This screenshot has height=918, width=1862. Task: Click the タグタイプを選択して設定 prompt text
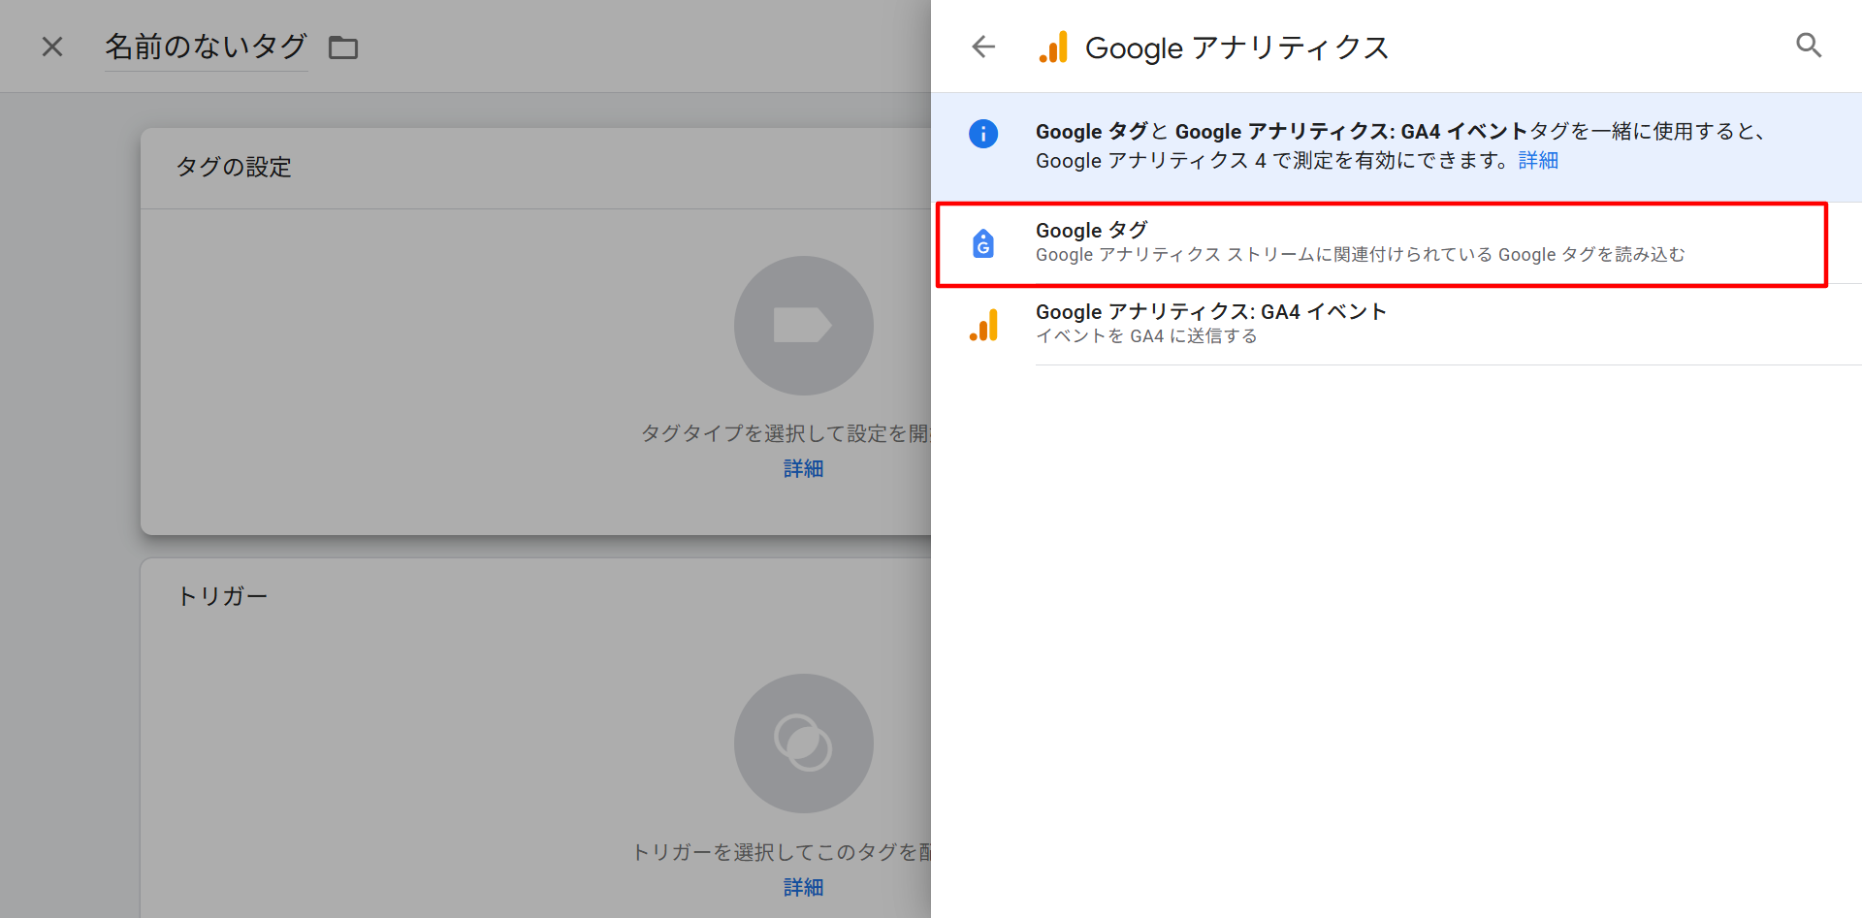(x=785, y=433)
